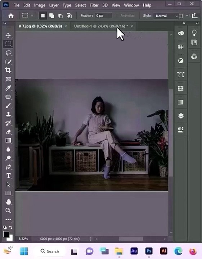Open the background color picker swatch
This screenshot has height=259, width=202.
(11, 238)
